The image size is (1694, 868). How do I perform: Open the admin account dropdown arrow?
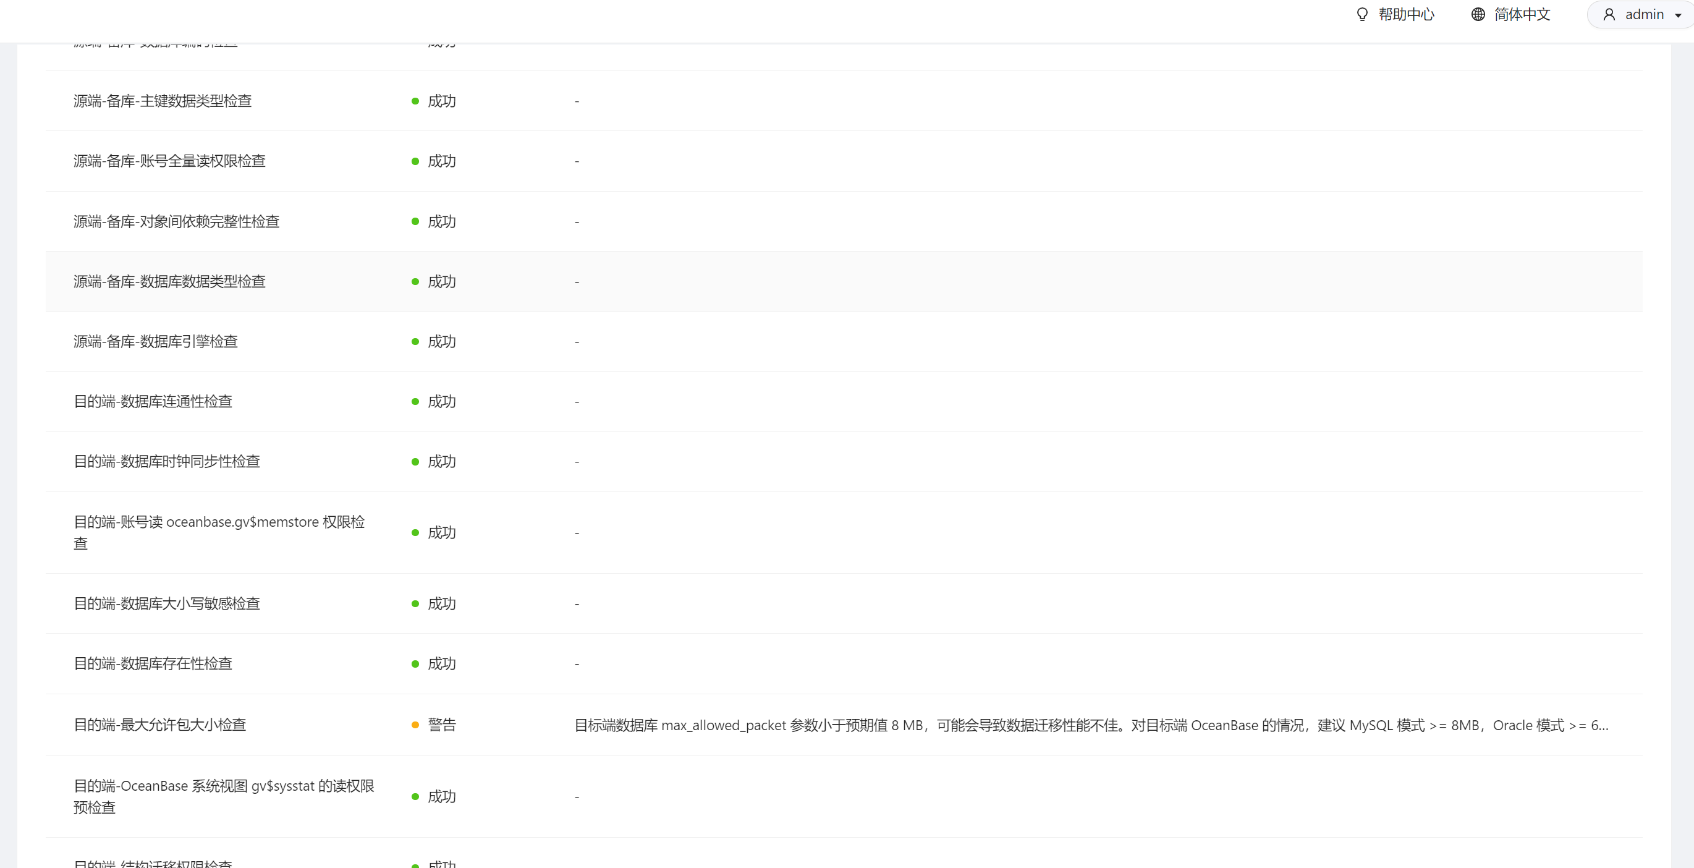click(1677, 16)
